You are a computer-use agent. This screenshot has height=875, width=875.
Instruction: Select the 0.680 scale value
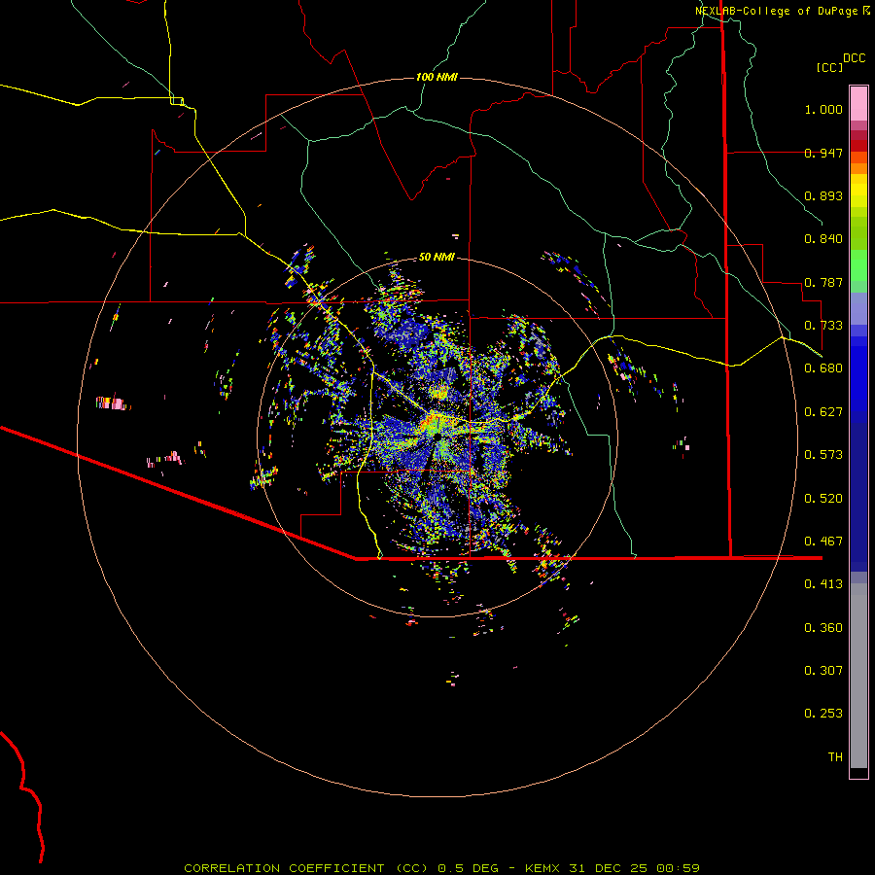[823, 368]
